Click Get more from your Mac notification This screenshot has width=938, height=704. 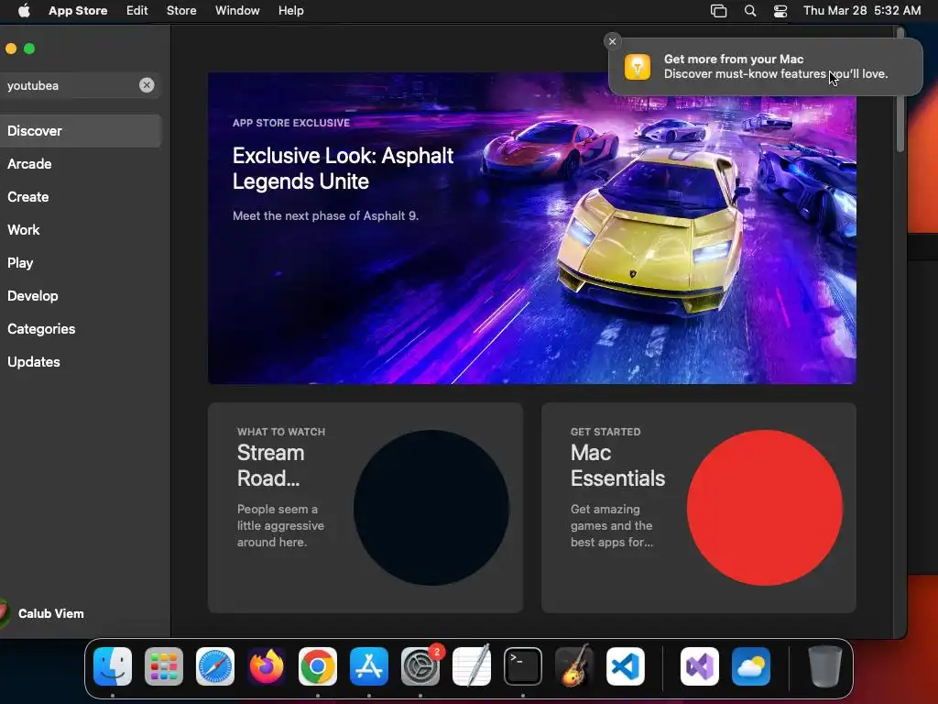(766, 66)
